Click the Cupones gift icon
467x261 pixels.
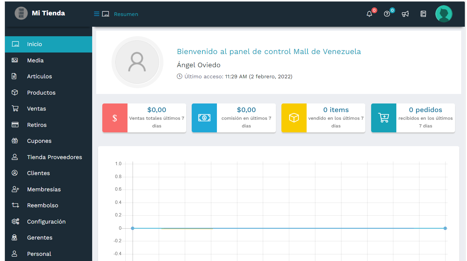coord(15,141)
